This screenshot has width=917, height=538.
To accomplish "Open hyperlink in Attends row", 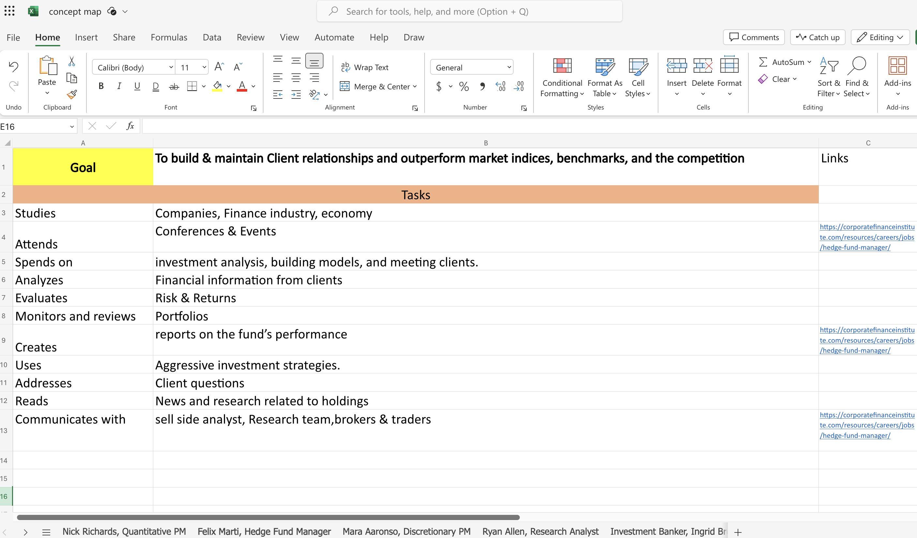I will coord(867,237).
